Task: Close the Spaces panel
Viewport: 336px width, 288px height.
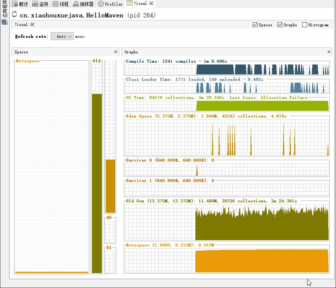Action: [x=116, y=52]
